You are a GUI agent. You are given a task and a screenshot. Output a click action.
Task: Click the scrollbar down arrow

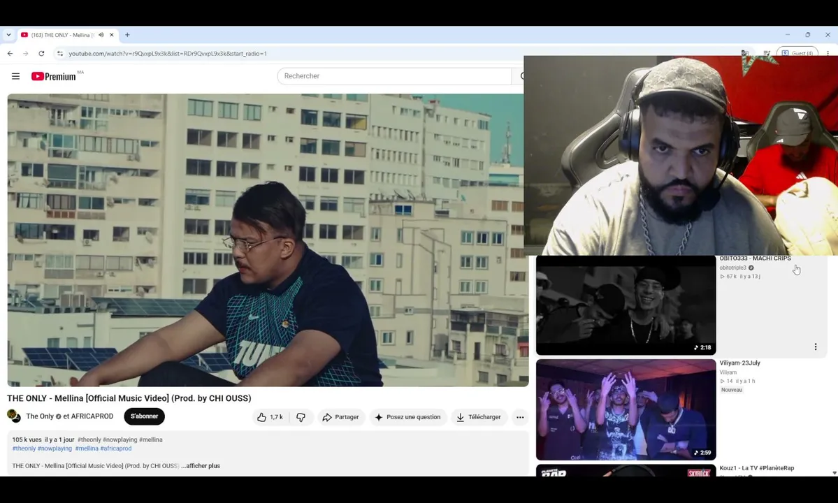coord(835,473)
